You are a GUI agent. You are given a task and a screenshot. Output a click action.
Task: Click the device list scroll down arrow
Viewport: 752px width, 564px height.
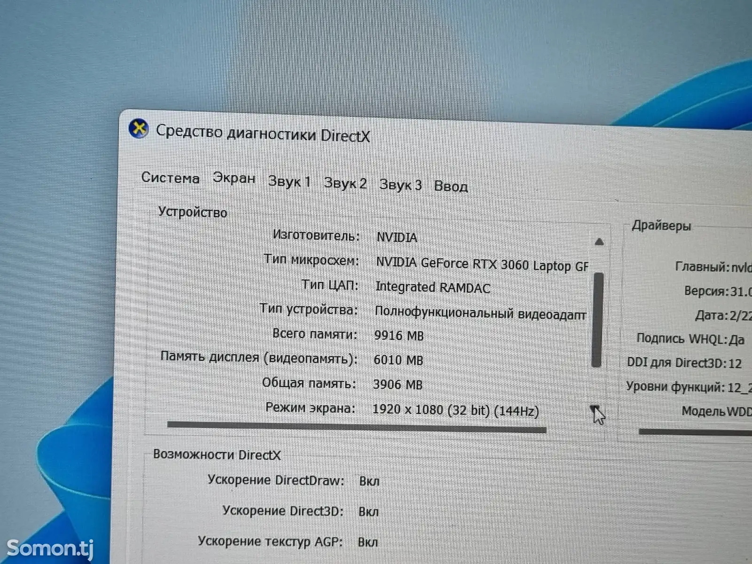(595, 409)
